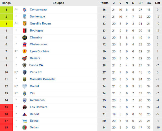Viewport: 162px width, 131px height.
Task: Follow the Les Herbiers team link
Action: [x=38, y=107]
